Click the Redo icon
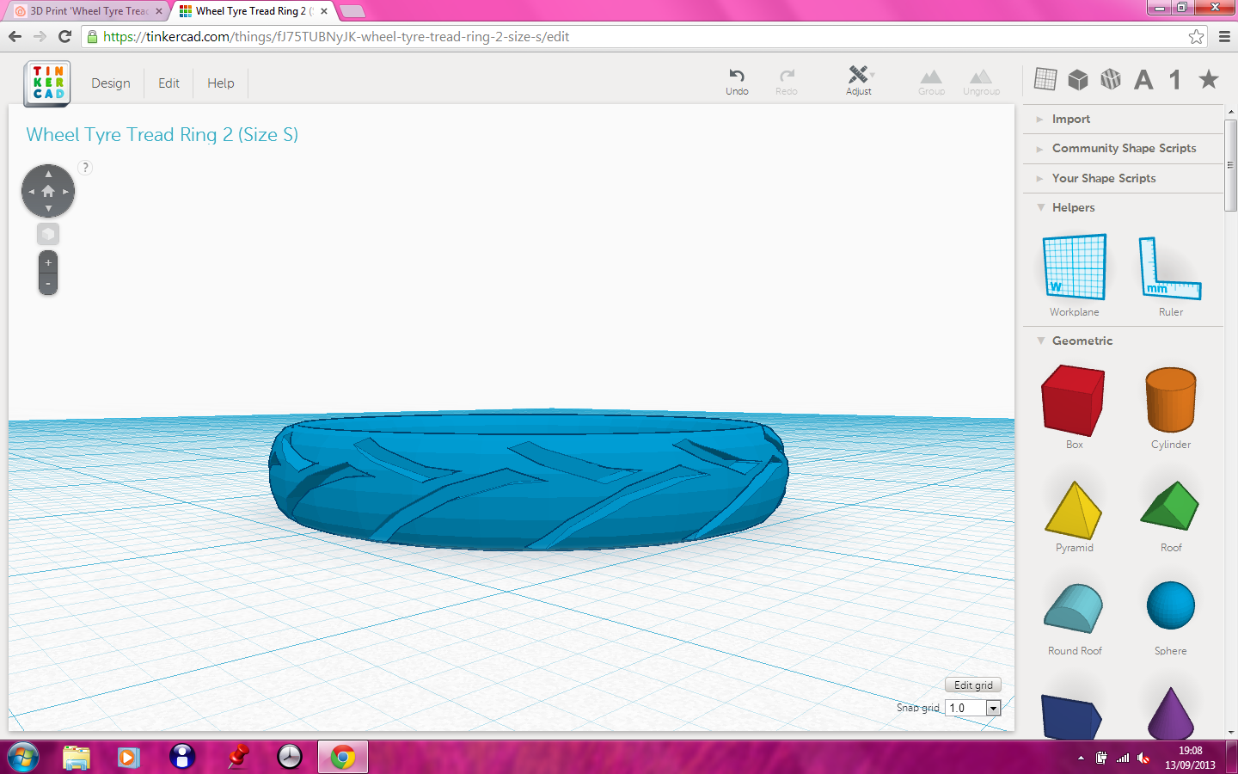1238x774 pixels. pyautogui.click(x=787, y=76)
